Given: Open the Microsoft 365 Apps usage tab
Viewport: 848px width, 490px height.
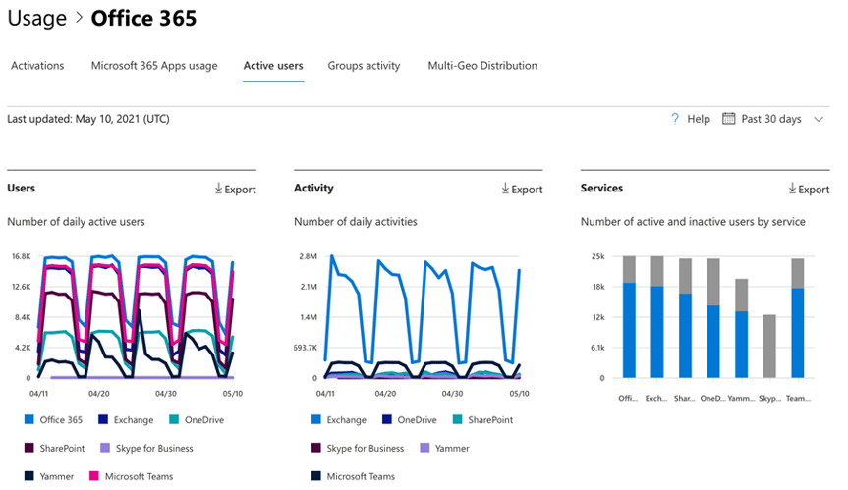Looking at the screenshot, I should point(154,66).
